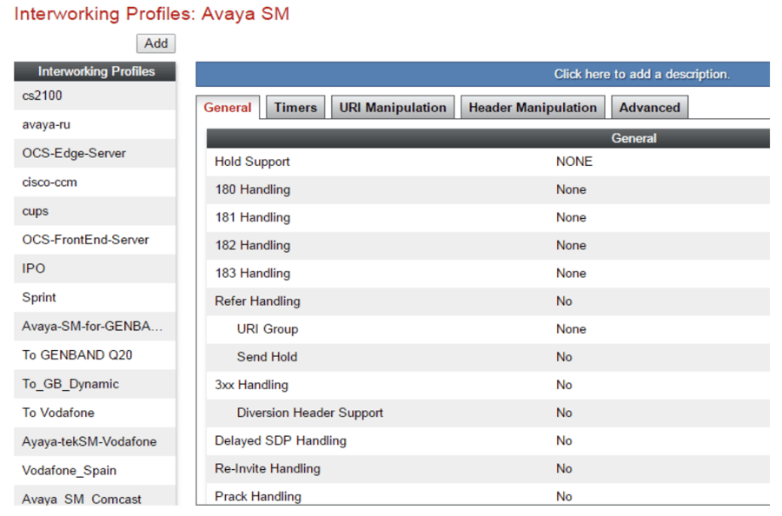Click the Refer Handling label
The width and height of the screenshot is (782, 516).
pos(257,301)
